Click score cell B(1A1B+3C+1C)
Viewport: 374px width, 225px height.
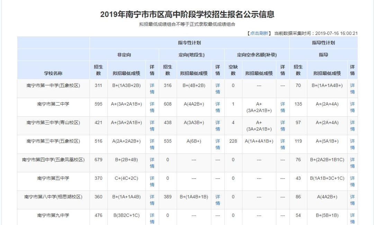(x=327, y=178)
